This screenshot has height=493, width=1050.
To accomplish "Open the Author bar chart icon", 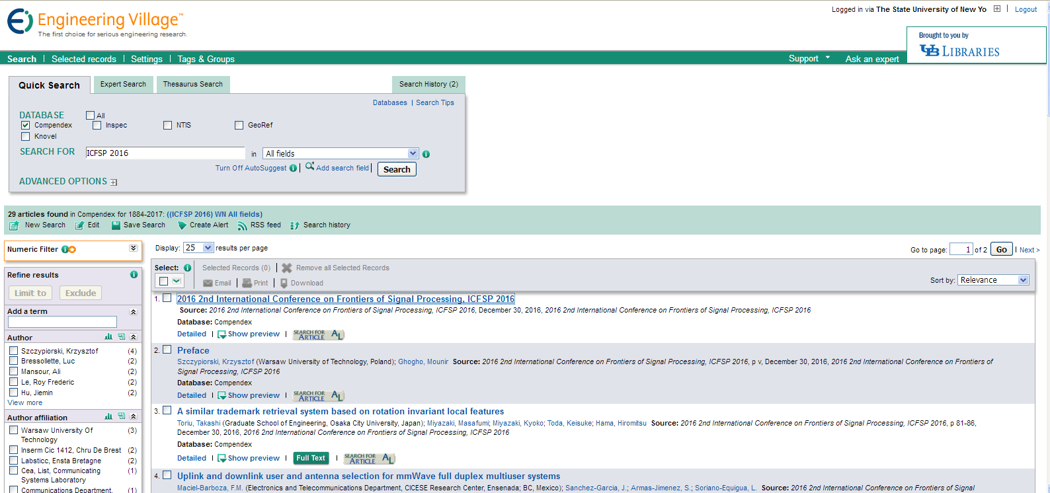I will point(108,337).
